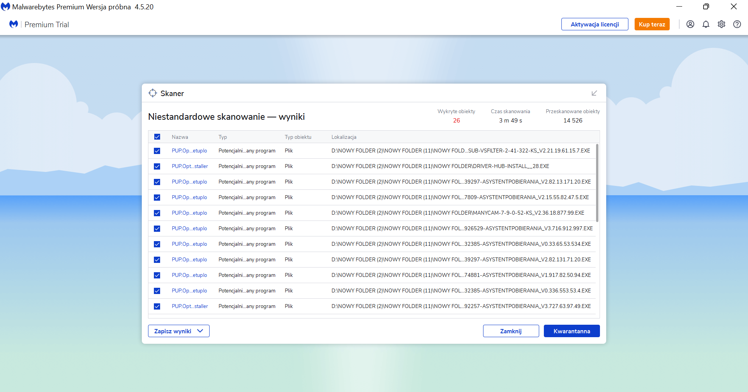Minimize the Malwarebytes window
748x392 pixels.
pos(679,7)
